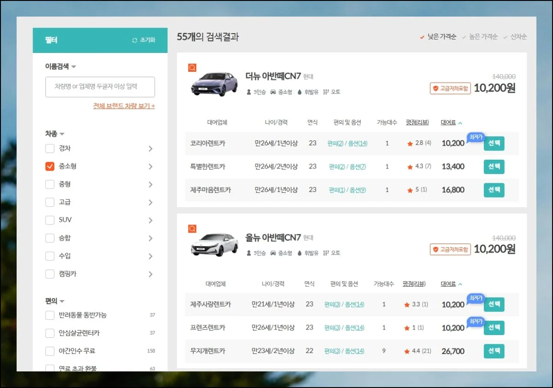Screen dimensions: 553x388
Task: Open the 전체 브랜드 차량 보기 link
Action: click(x=122, y=106)
